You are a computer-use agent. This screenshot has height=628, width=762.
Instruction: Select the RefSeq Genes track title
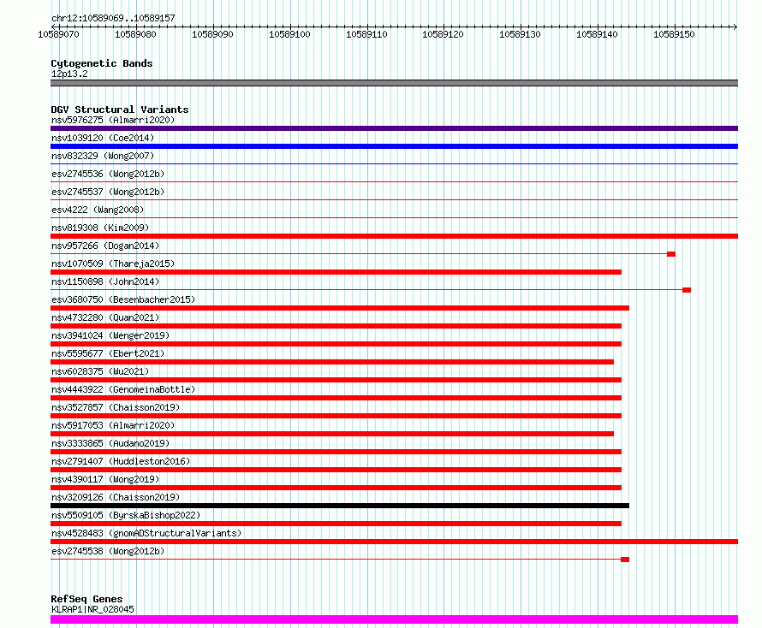pyautogui.click(x=86, y=599)
